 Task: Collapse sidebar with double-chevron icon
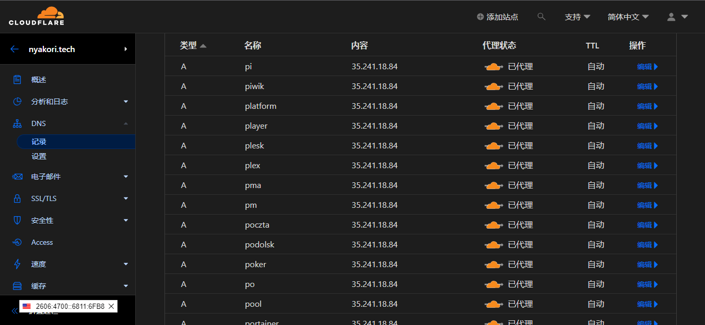[x=15, y=311]
